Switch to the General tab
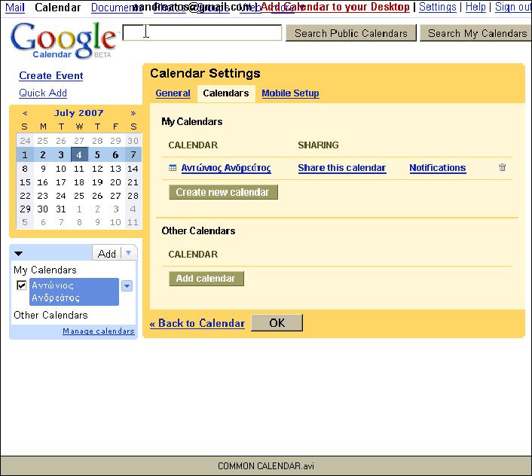532x476 pixels. click(173, 93)
